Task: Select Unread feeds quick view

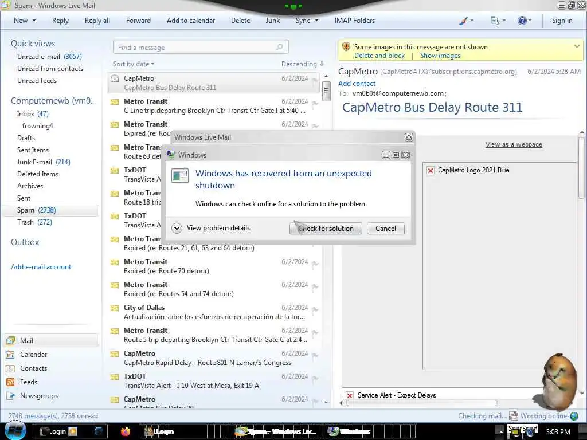Action: click(37, 80)
